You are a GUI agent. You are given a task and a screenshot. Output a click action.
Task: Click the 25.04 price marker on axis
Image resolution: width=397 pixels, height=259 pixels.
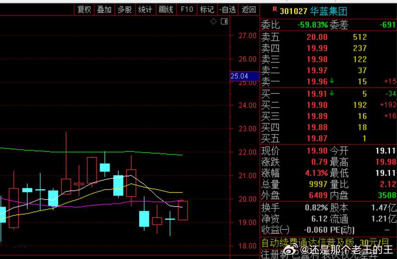(245, 76)
